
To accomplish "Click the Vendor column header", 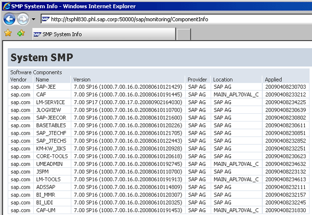I will (19, 79).
